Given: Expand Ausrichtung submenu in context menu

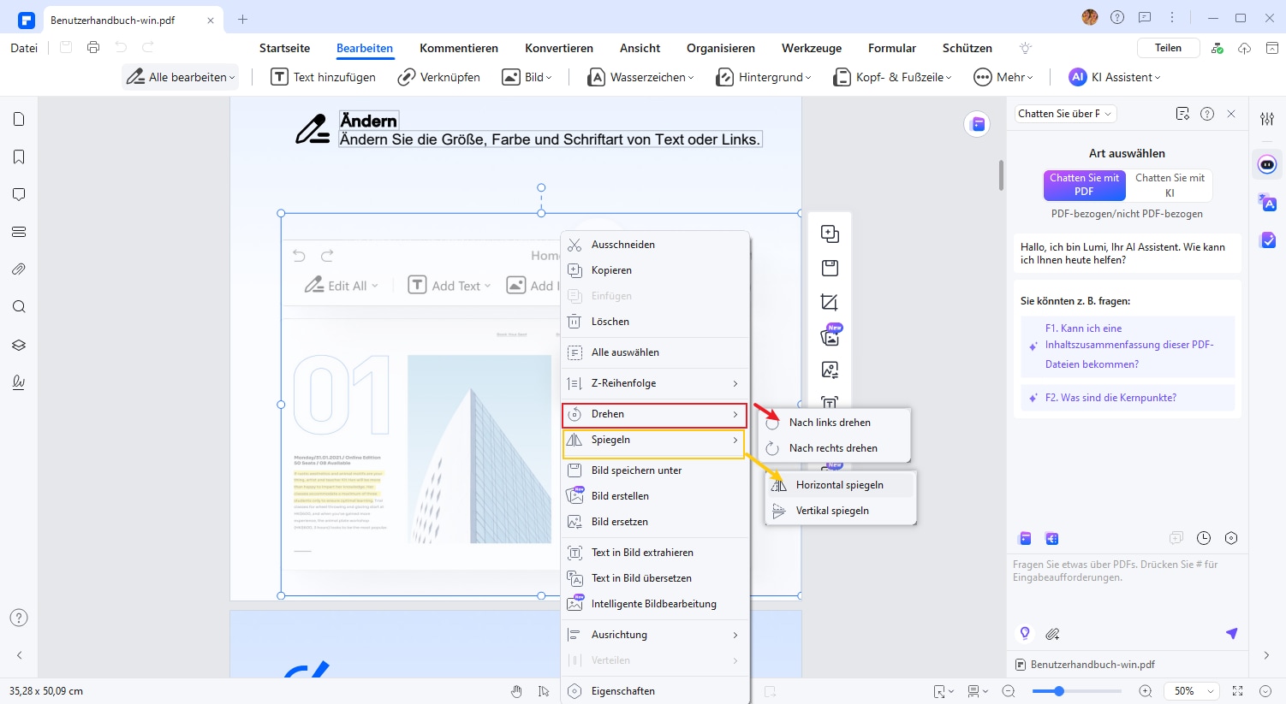Looking at the screenshot, I should 655,635.
